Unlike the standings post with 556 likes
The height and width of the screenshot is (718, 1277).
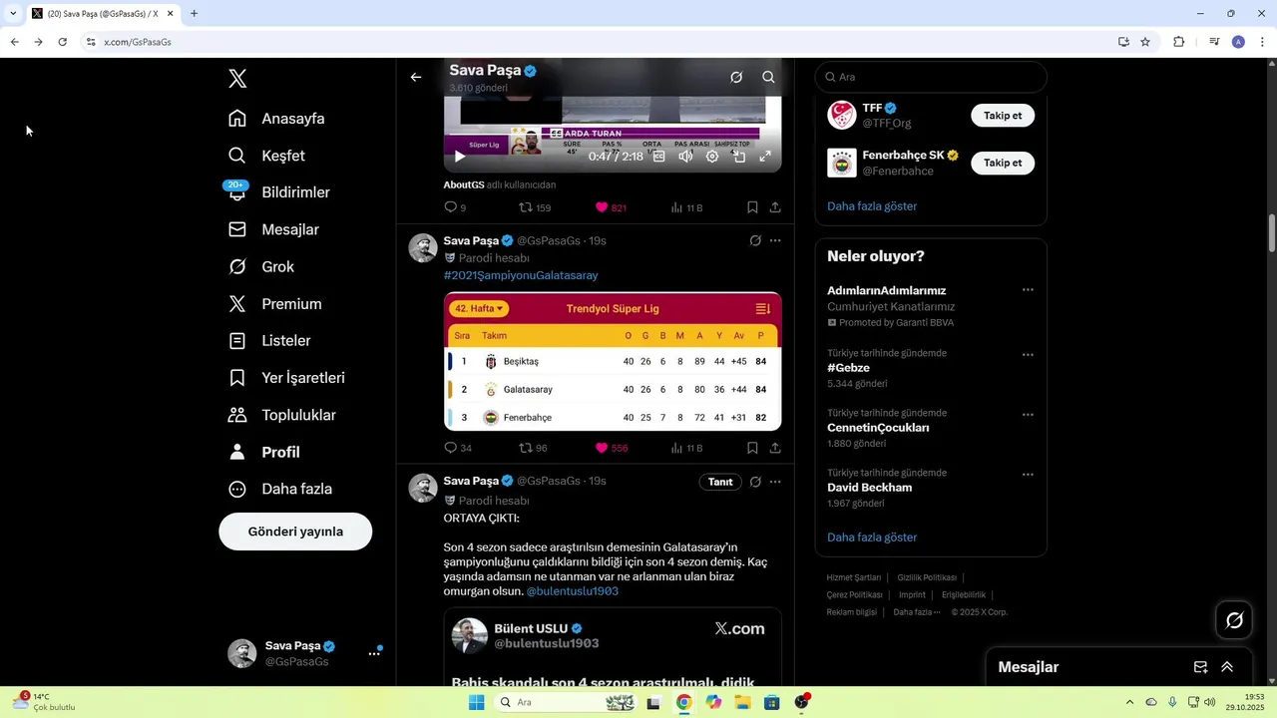point(611,448)
